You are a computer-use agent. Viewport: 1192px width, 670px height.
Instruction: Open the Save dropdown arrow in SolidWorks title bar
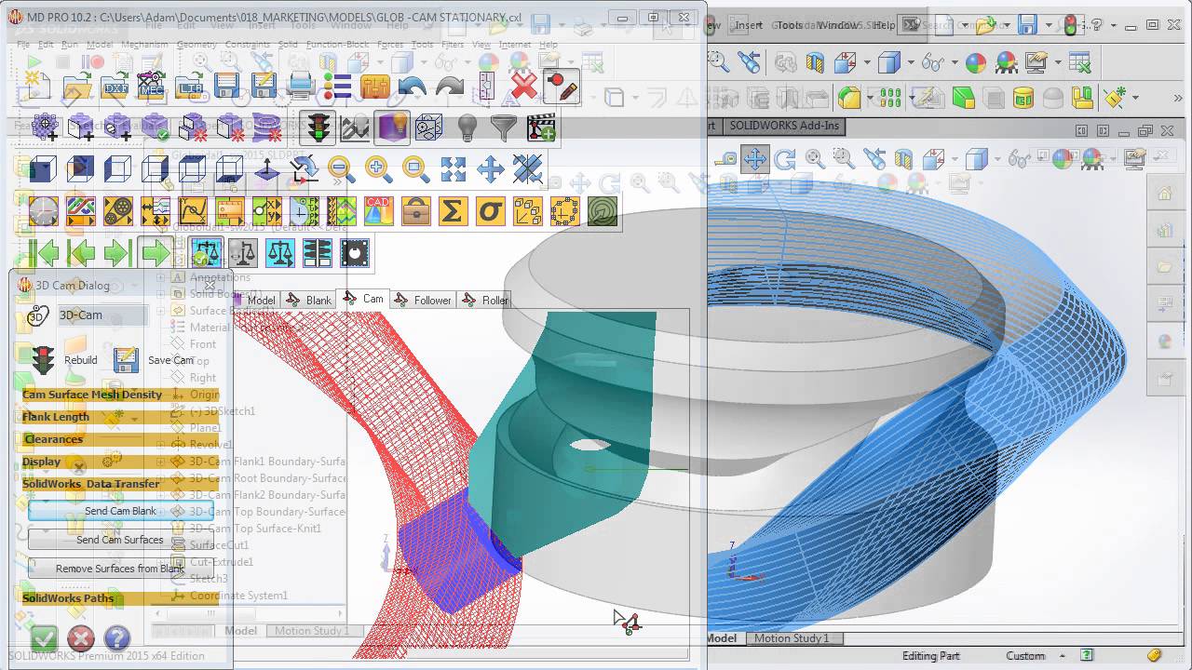pos(1049,26)
